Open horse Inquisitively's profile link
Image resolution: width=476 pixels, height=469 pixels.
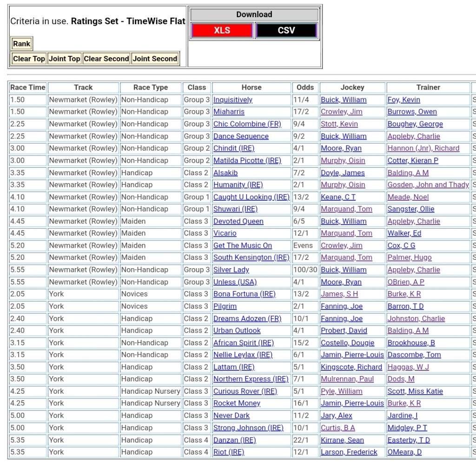pos(232,100)
